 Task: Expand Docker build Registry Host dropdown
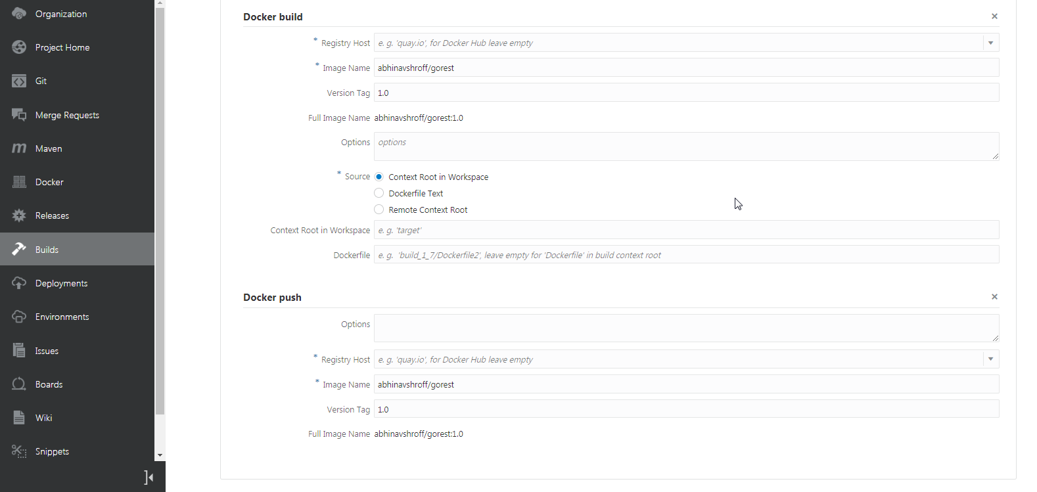tap(991, 43)
